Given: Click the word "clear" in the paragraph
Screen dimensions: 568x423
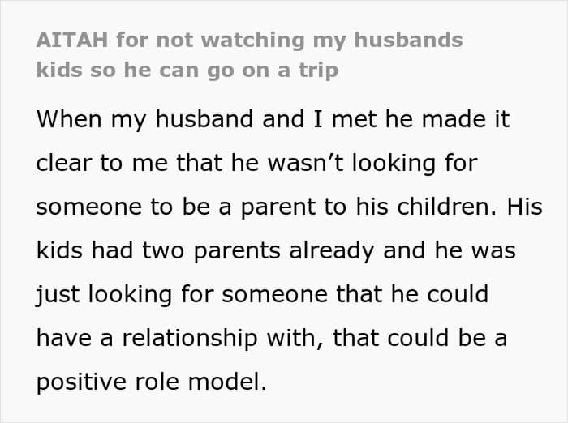Looking at the screenshot, I should coord(65,163).
